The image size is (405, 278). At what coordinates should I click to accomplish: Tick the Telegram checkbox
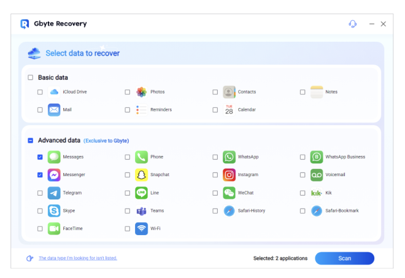(40, 193)
